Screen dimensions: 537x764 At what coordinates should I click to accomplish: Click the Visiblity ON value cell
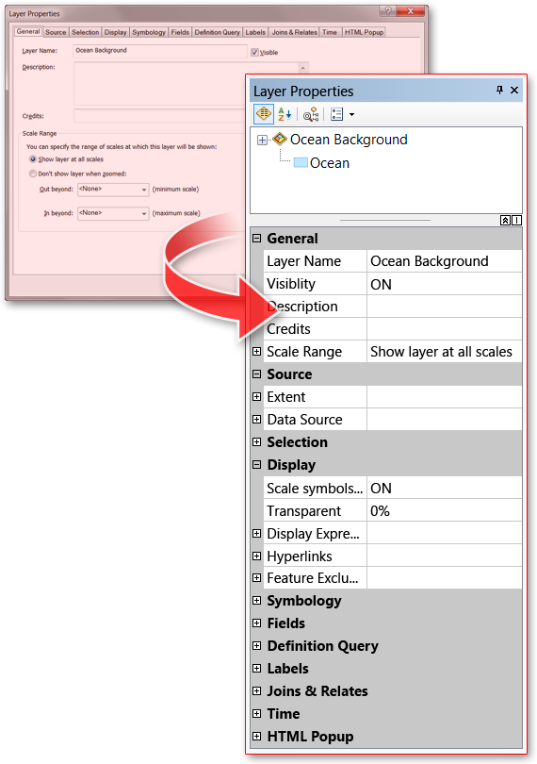(x=444, y=284)
